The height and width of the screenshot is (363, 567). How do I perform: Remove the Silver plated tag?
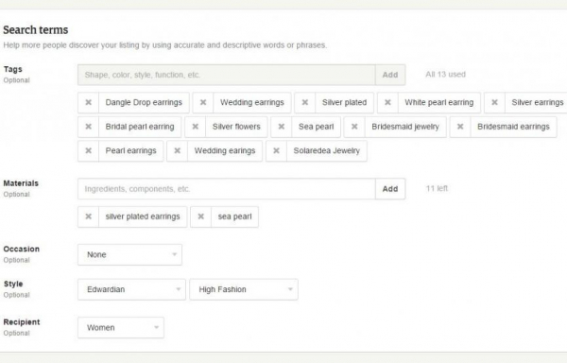[x=305, y=102]
